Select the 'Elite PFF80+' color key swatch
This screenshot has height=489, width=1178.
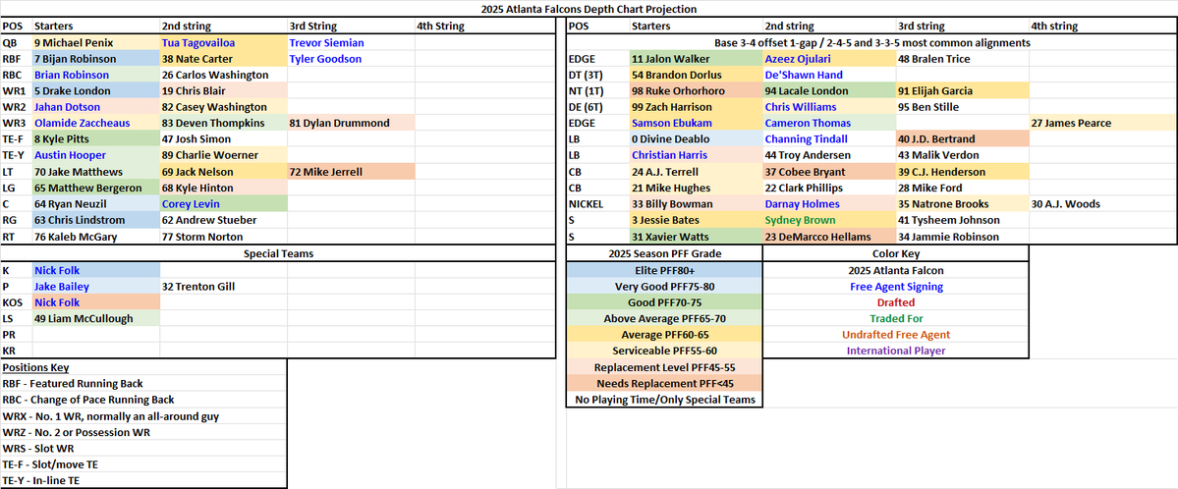coord(664,270)
